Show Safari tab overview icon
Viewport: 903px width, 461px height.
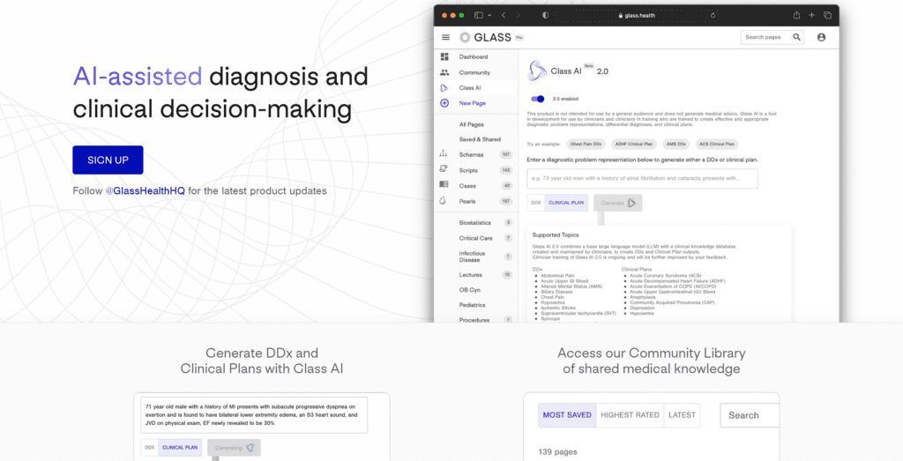827,16
